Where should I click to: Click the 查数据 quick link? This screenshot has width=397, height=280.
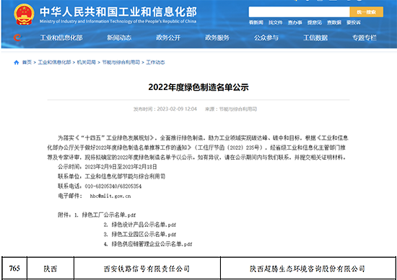click(334, 22)
